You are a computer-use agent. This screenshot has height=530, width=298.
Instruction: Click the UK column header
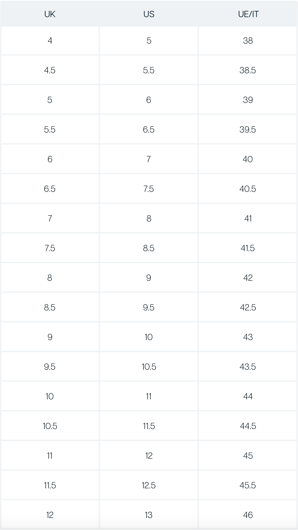[x=50, y=14]
